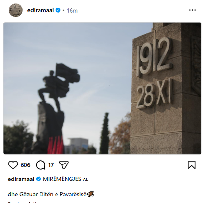Click the blue verified badge in header
The image size is (209, 203).
(58, 10)
